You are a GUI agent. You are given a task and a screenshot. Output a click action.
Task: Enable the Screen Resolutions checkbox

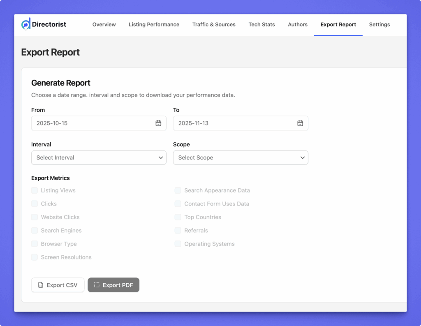pos(35,257)
